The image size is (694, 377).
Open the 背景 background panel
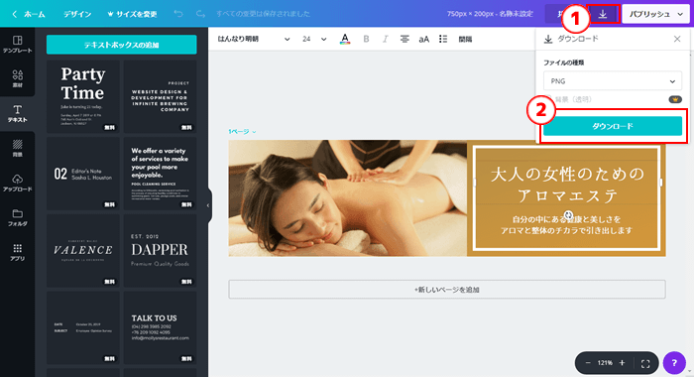17,148
